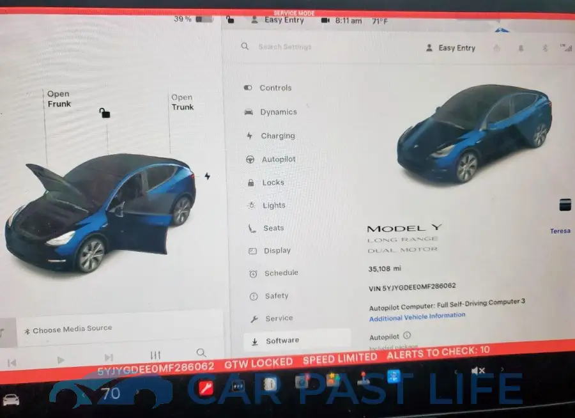
Task: Open the arcade joystick app icon
Action: (x=364, y=378)
